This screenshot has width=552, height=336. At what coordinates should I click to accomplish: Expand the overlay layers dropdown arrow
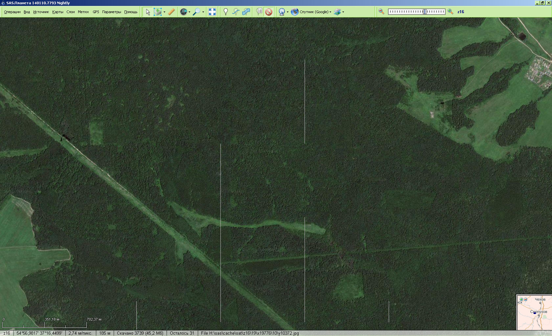click(343, 12)
